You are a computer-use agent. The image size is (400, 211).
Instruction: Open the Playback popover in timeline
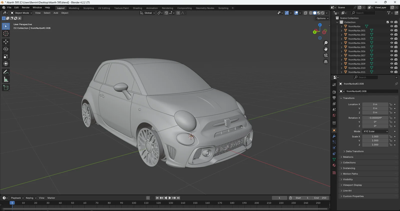[x=17, y=198]
